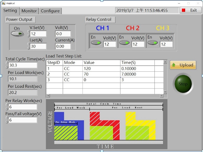Image resolution: width=203 pixels, height=152 pixels.
Task: Open the Configure tab
Action: coord(50,11)
